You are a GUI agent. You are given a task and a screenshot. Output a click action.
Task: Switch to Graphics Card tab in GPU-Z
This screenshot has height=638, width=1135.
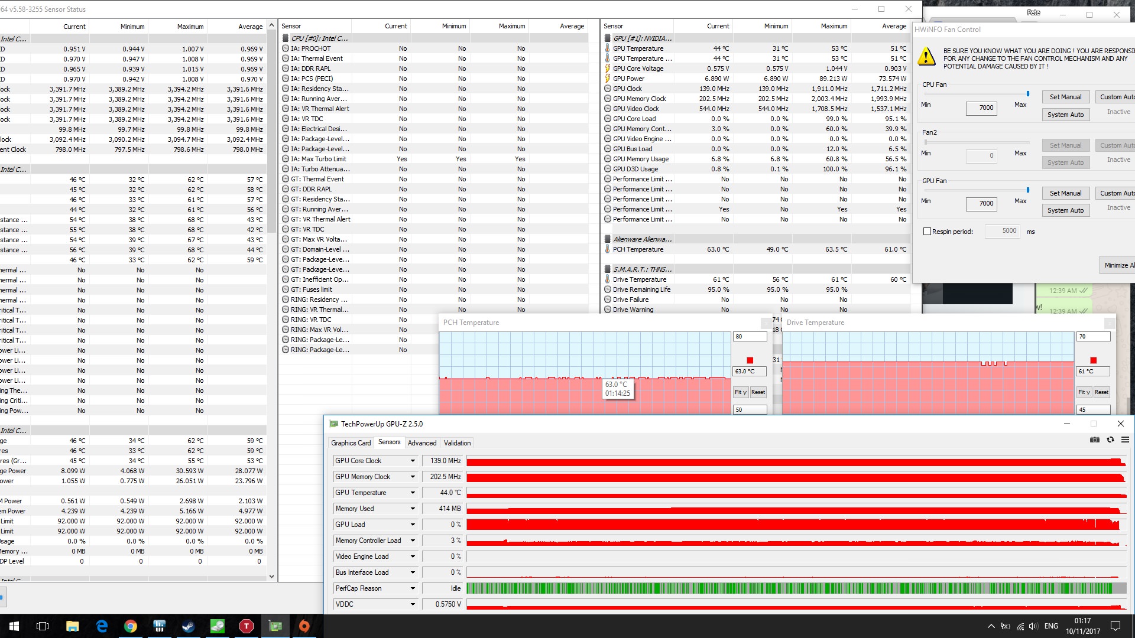(351, 443)
